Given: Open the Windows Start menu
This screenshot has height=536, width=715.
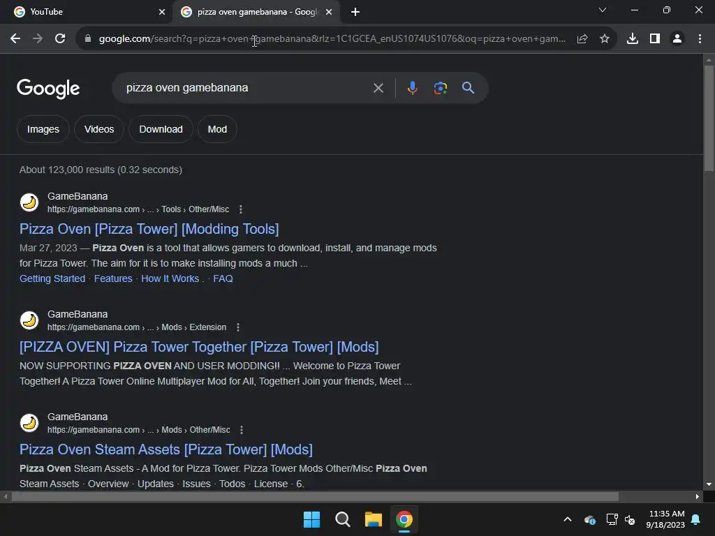Looking at the screenshot, I should click(x=312, y=519).
